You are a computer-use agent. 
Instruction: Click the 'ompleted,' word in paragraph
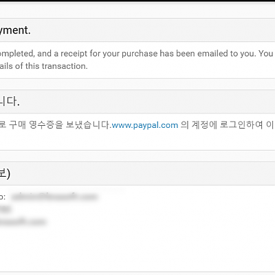[17, 54]
